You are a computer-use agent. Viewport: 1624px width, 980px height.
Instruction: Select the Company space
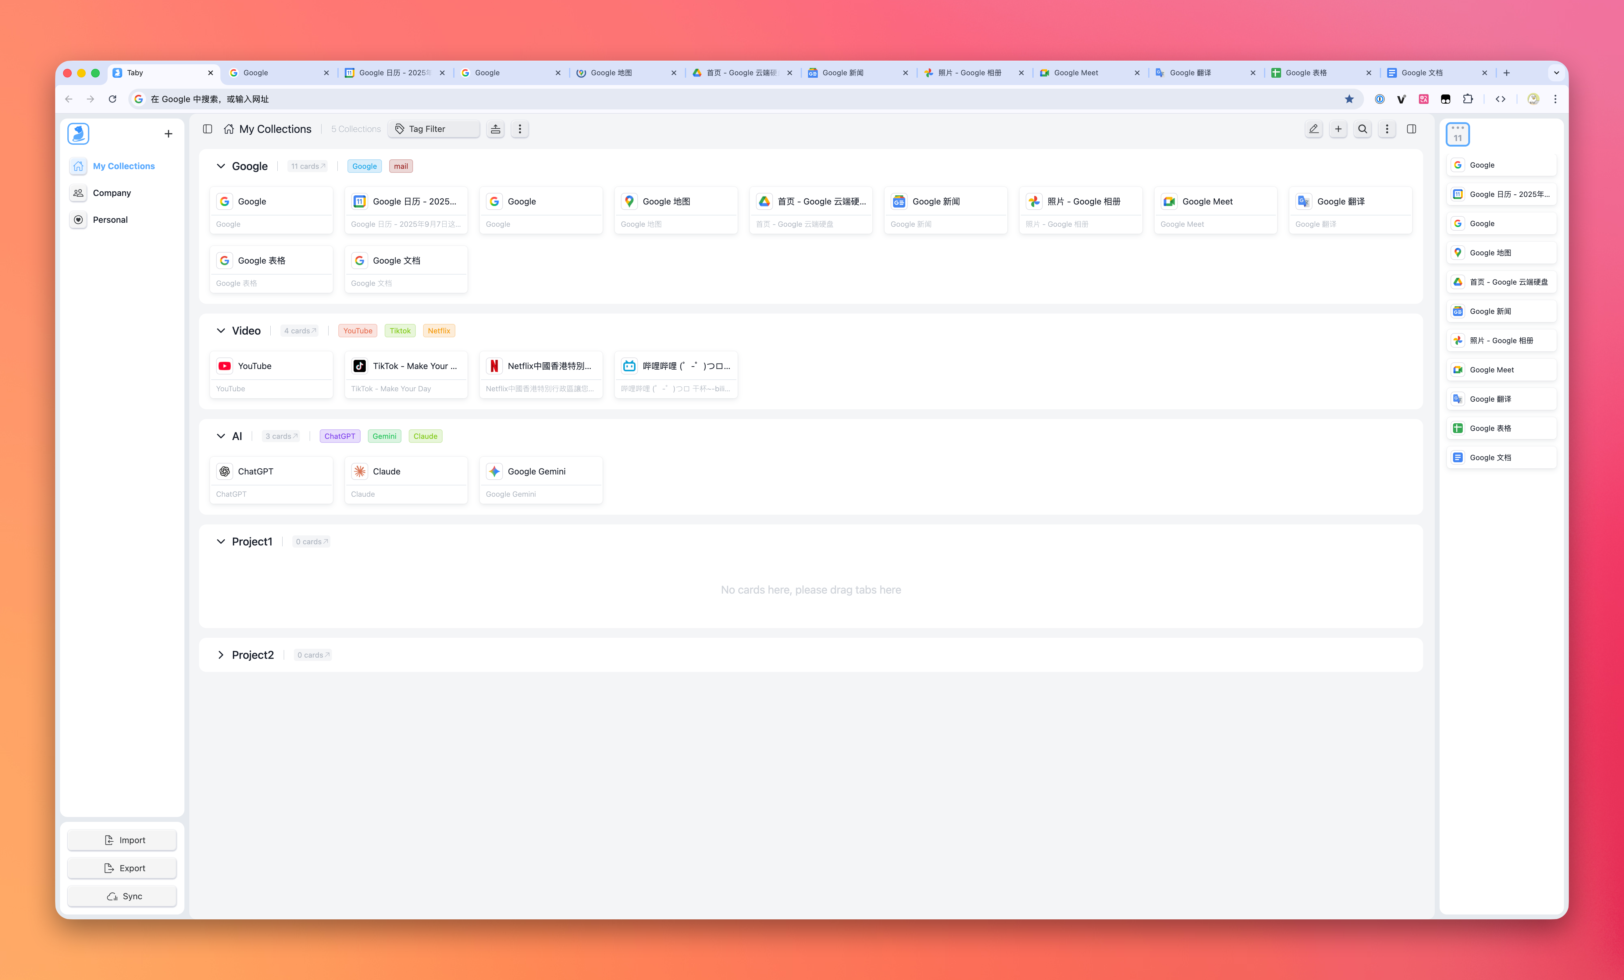[x=122, y=193]
